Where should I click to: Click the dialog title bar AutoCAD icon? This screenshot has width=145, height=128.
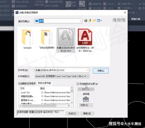17,12
